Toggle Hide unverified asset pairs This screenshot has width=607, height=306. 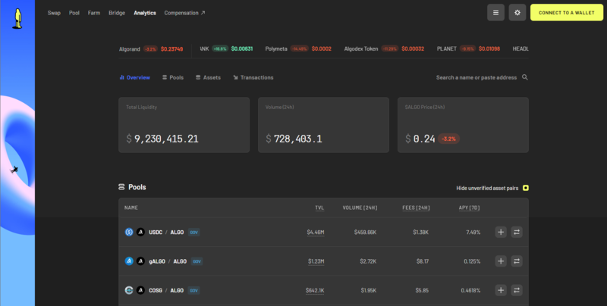point(525,188)
